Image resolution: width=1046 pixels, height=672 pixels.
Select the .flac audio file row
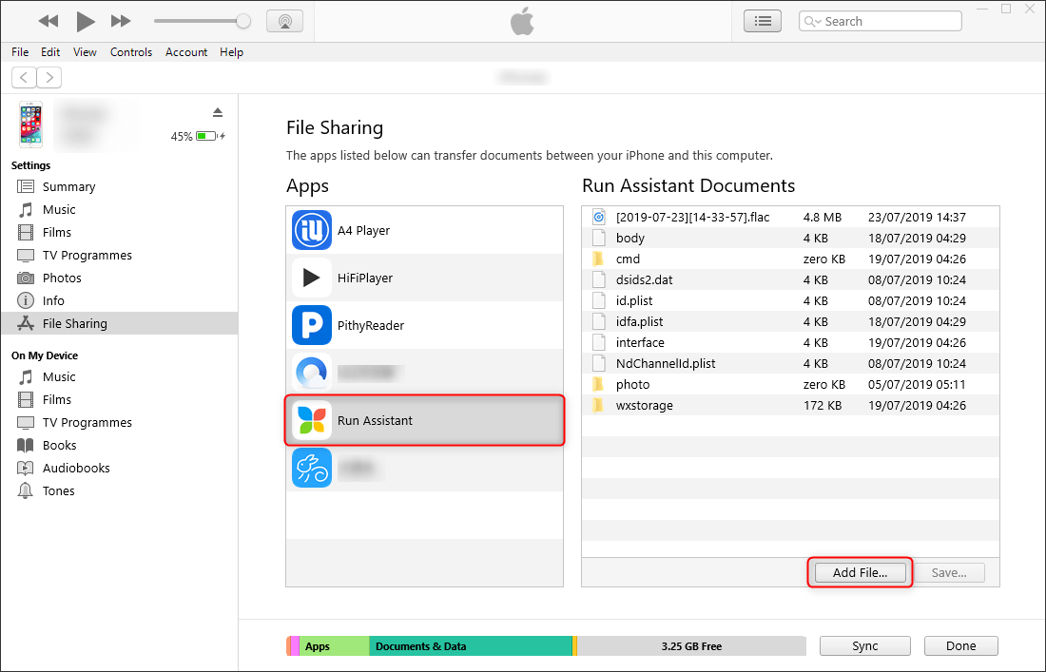[x=790, y=217]
